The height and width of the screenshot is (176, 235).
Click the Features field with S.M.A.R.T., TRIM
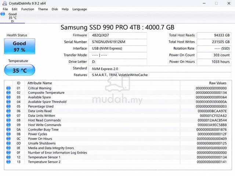pos(160,75)
